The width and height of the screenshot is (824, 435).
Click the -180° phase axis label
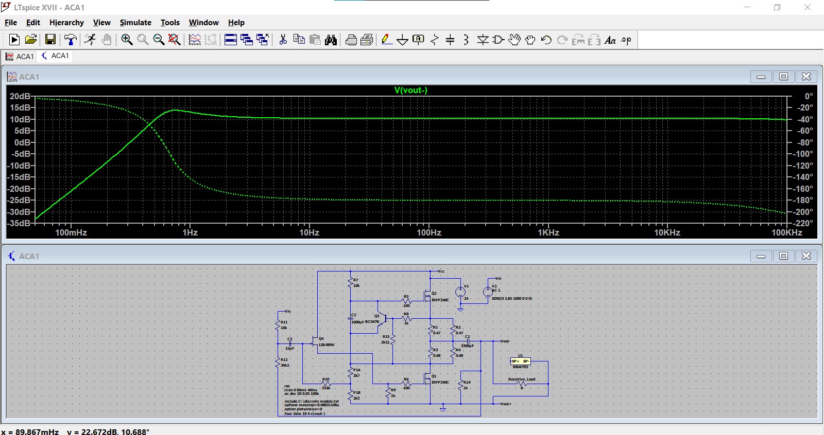point(803,200)
